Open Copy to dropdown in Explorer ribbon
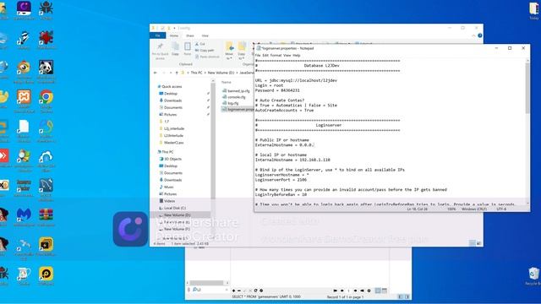This screenshot has height=304, width=541. pyautogui.click(x=242, y=51)
